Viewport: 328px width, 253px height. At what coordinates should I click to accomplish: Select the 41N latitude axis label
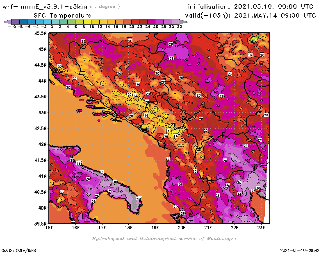pos(43,176)
